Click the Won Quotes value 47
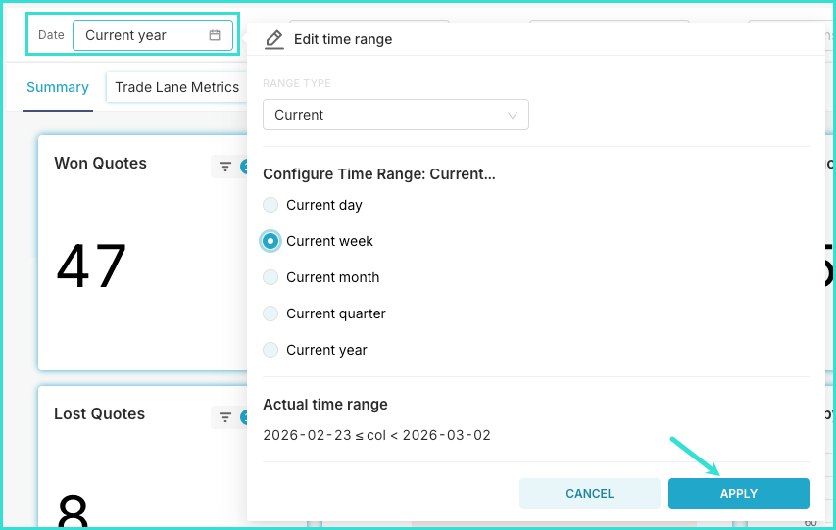The width and height of the screenshot is (836, 530). click(91, 266)
